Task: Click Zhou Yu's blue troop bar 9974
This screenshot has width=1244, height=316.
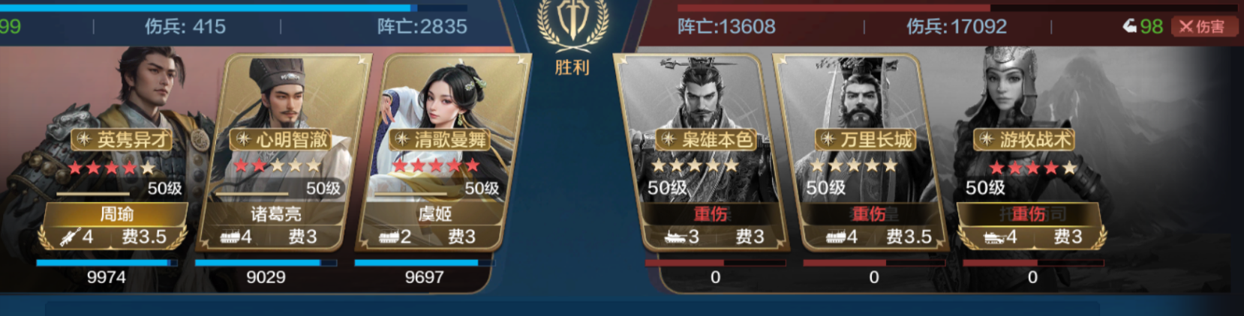Action: tap(107, 263)
